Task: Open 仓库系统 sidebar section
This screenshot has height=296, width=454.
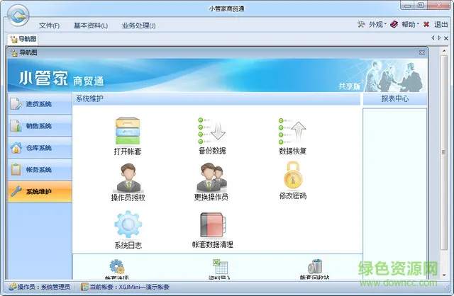Action: click(40, 148)
